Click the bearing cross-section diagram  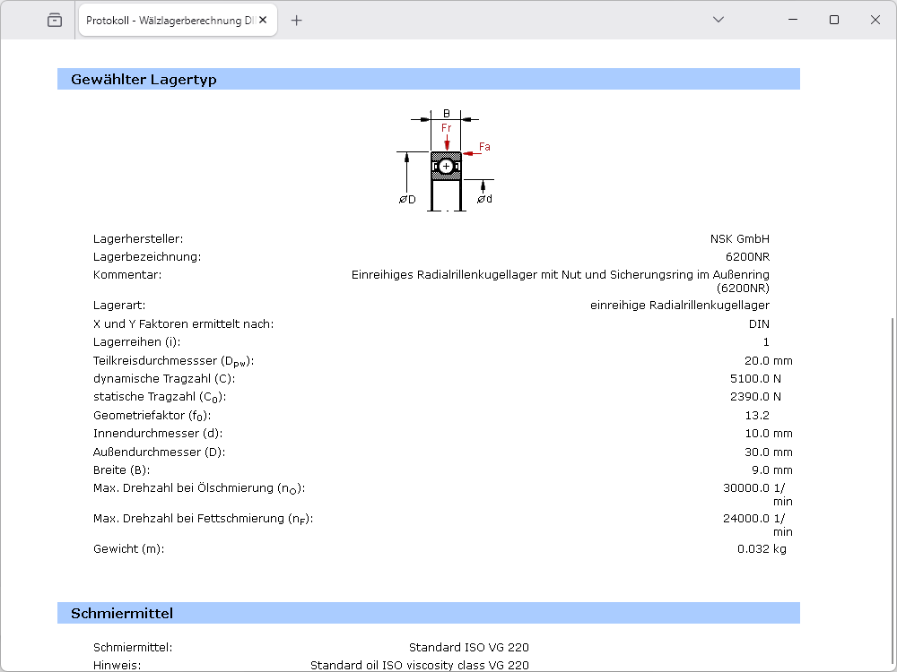[x=446, y=168]
